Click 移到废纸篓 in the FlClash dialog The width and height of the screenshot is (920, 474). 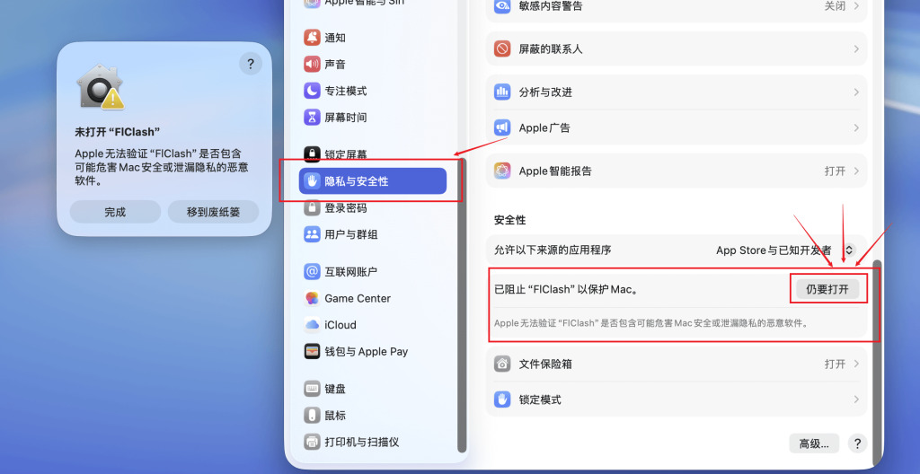(213, 212)
